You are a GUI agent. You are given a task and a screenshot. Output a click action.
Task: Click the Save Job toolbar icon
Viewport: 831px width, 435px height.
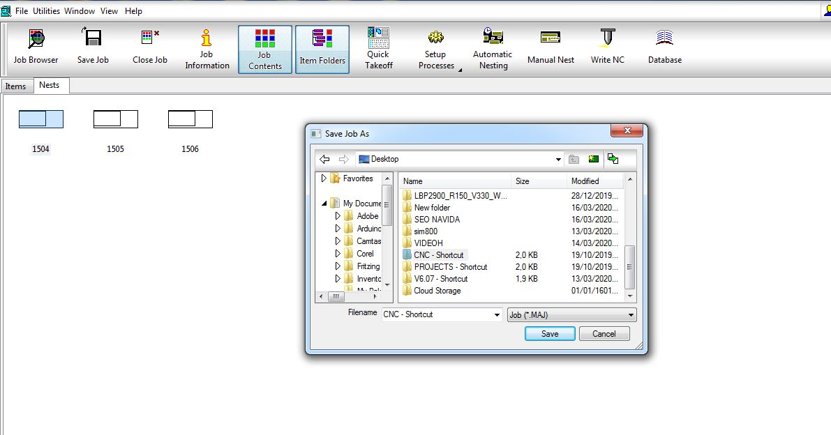tap(93, 47)
